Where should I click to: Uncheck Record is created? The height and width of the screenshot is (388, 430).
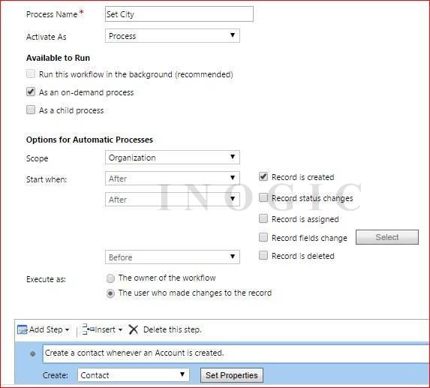263,176
